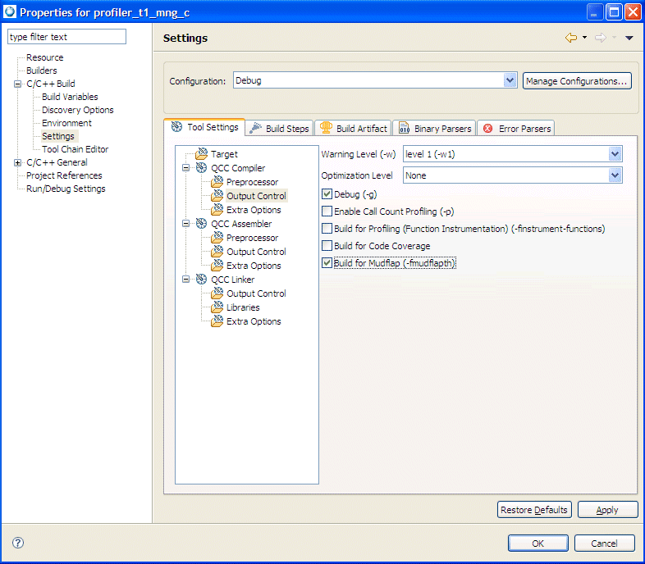Enable Call Count Profiling (-p) checkbox

pos(327,211)
